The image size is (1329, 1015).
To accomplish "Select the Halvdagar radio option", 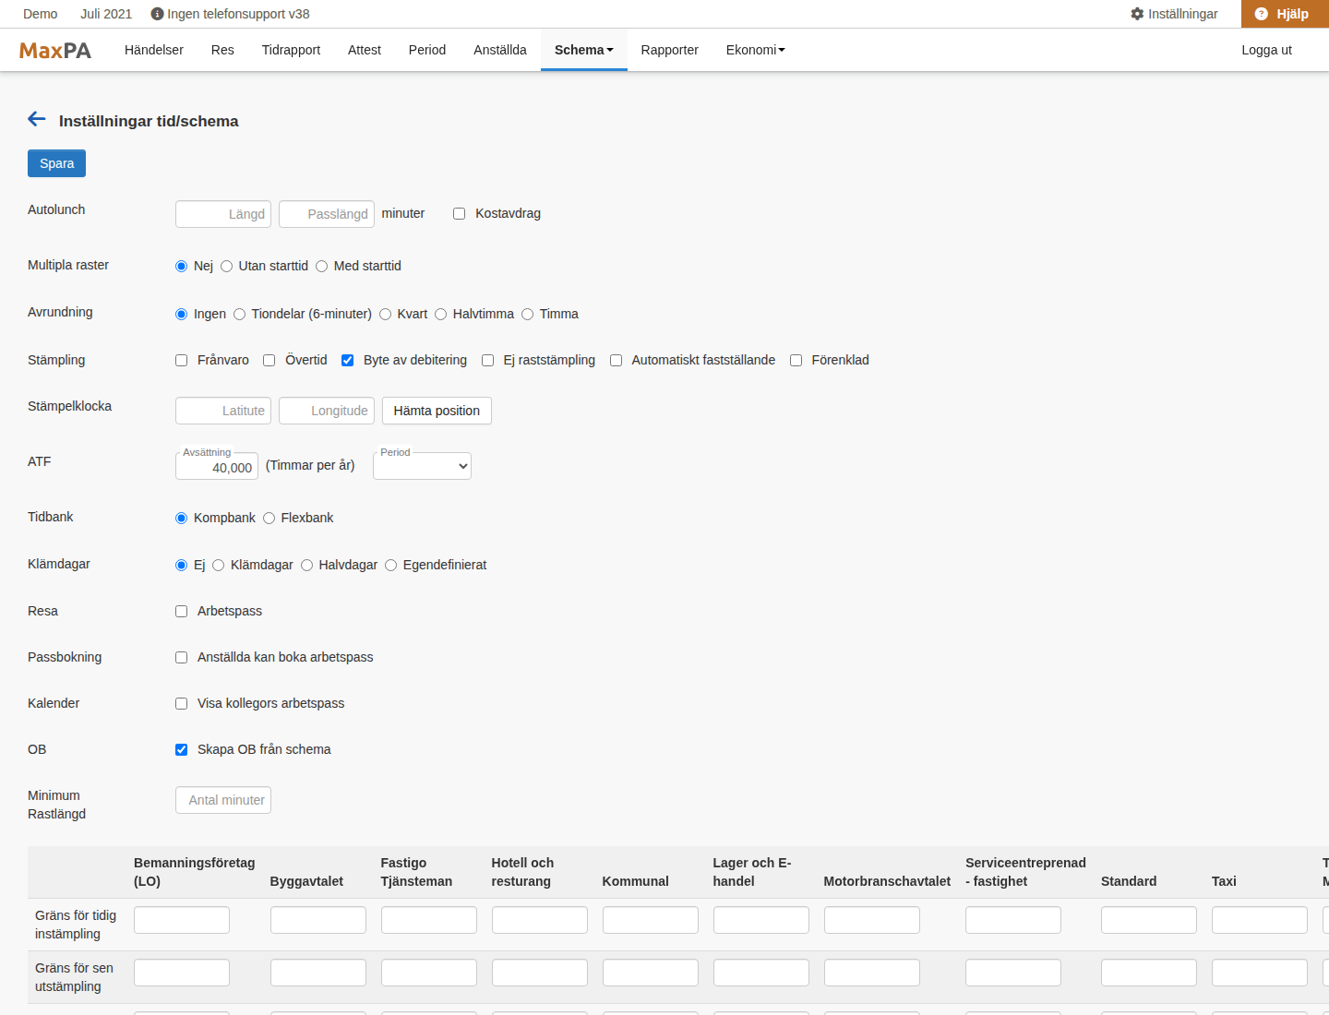I will coord(306,566).
